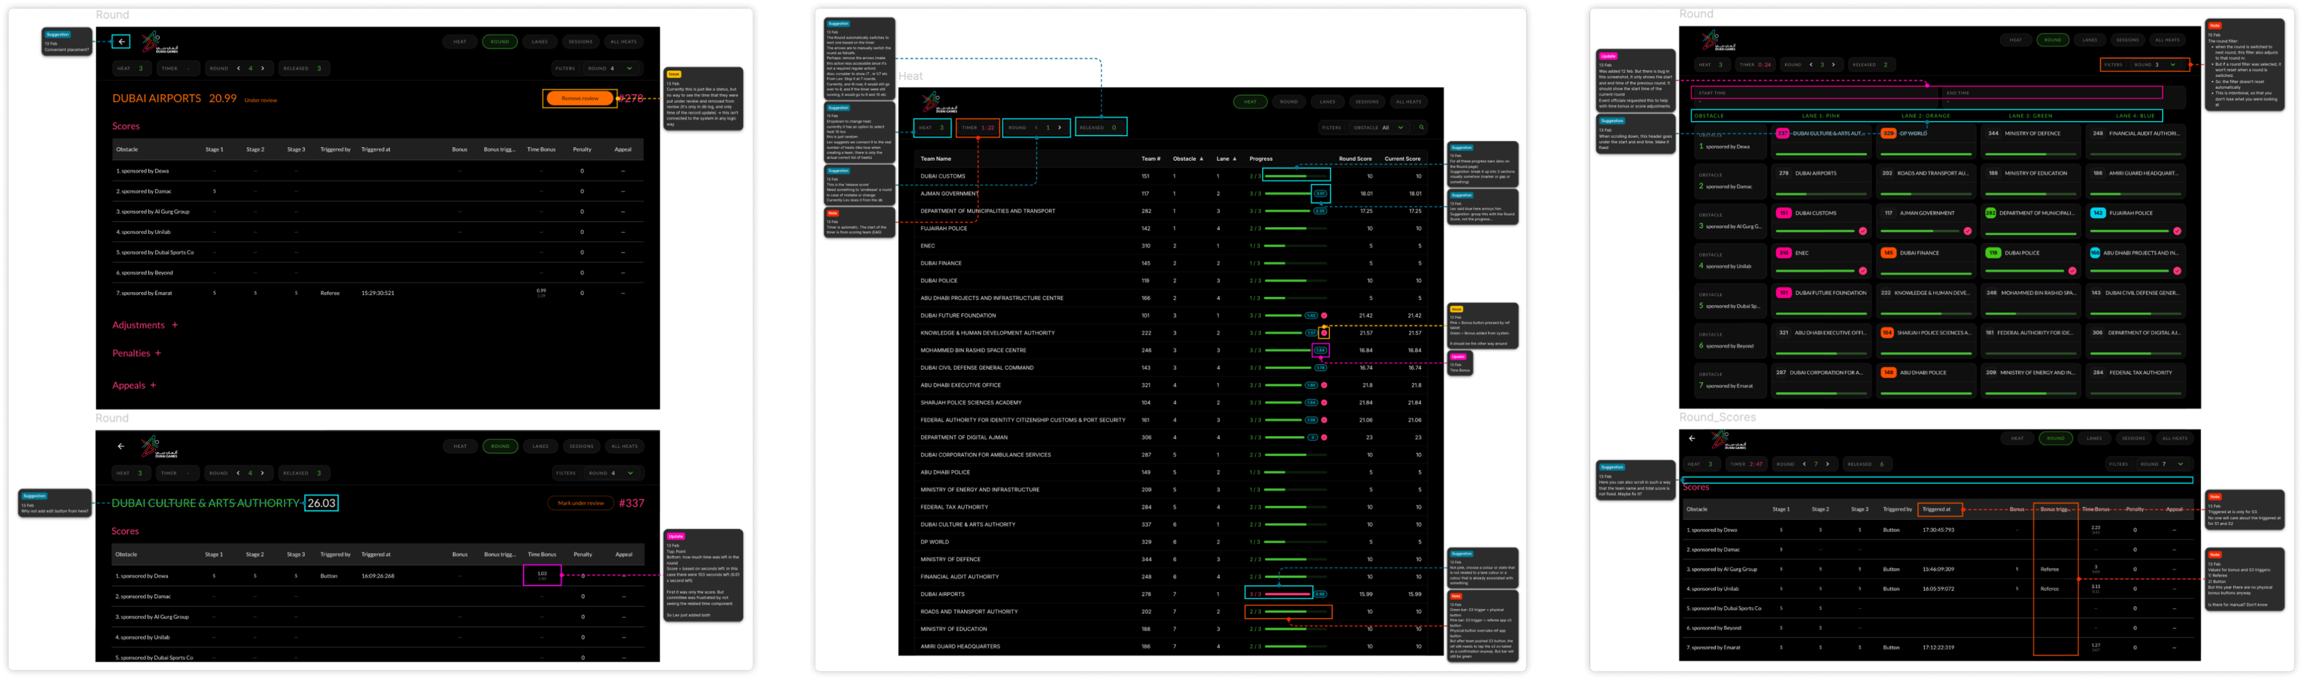The width and height of the screenshot is (2303, 680).
Task: Click pink bonus check on Fujairah Police lane card
Action: 2177,230
